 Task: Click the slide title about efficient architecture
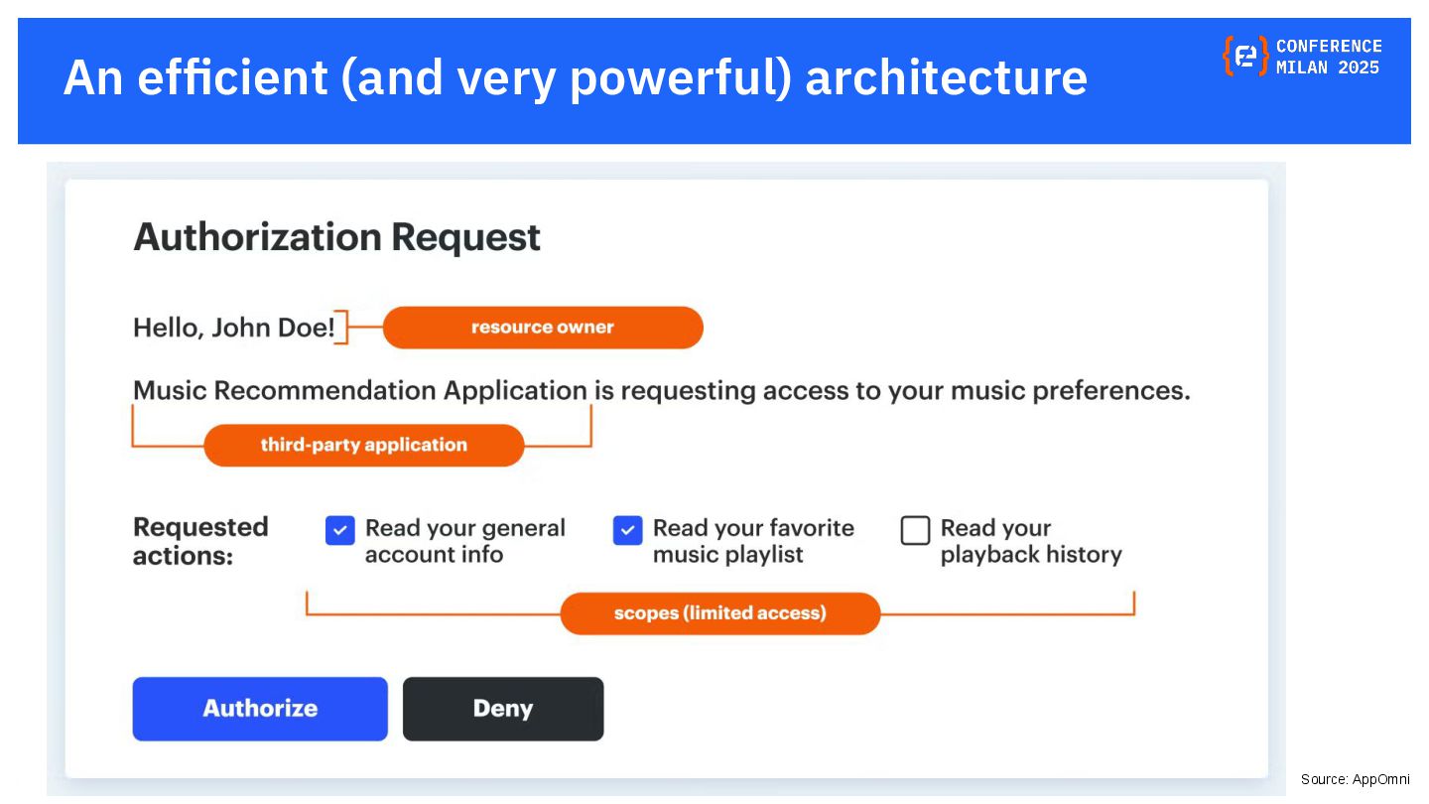pyautogui.click(x=575, y=77)
